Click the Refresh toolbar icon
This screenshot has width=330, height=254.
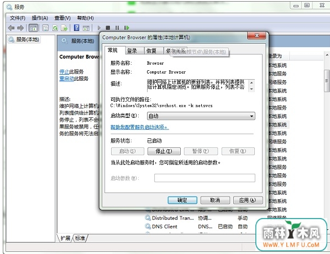coord(55,28)
